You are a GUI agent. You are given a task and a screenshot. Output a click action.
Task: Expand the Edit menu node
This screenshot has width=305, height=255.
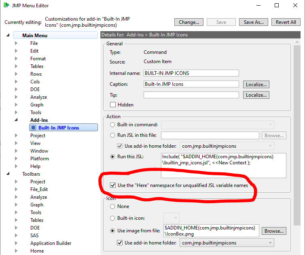coord(16,51)
